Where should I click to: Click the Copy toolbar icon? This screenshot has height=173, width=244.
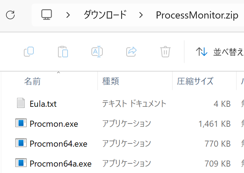[x=29, y=52]
